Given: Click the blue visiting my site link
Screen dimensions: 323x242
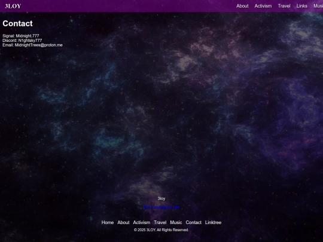Looking at the screenshot, I should tap(161, 207).
